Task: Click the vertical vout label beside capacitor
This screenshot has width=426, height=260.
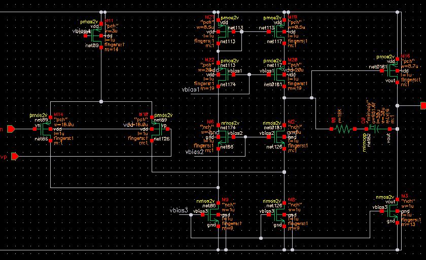Action: coord(388,138)
